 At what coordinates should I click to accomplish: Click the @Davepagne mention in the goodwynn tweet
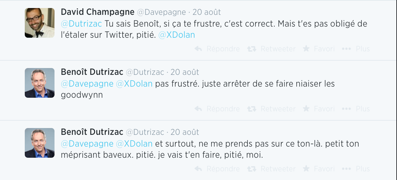(87, 84)
